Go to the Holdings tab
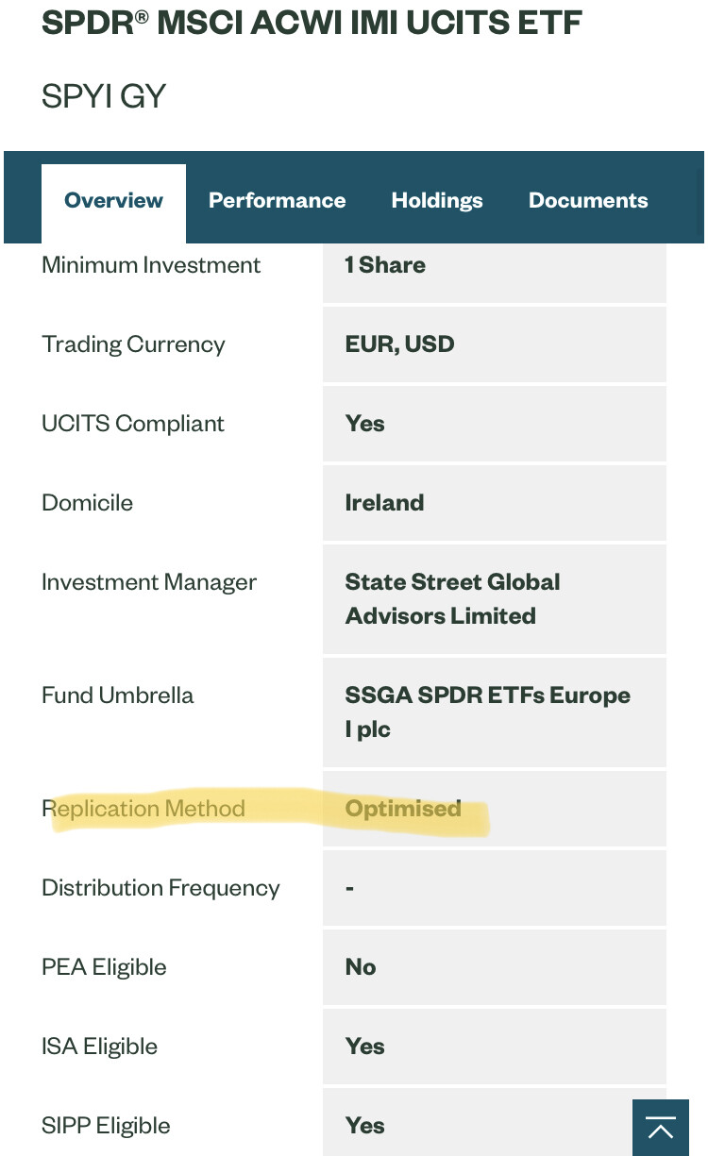The image size is (708, 1156). 437,201
